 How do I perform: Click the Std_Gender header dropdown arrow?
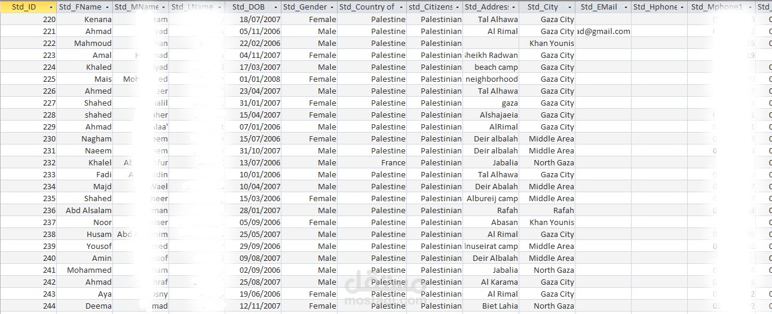click(332, 7)
